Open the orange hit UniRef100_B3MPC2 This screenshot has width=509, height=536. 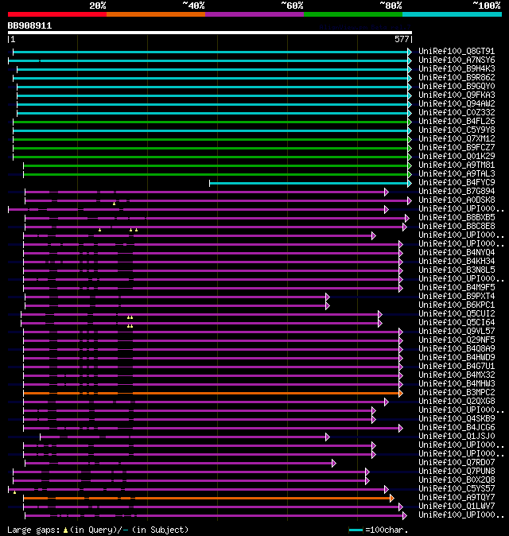[x=457, y=392]
